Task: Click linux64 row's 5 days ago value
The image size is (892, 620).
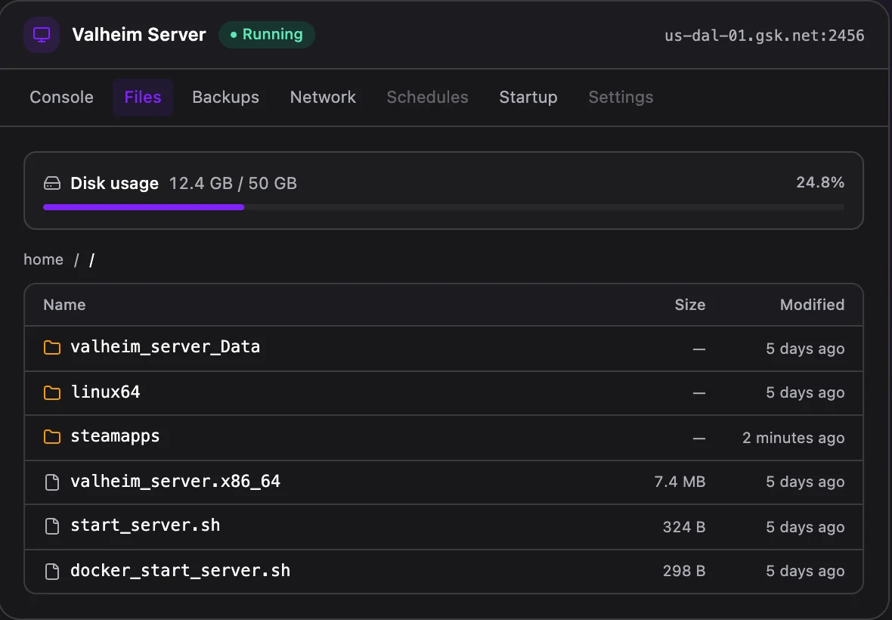Action: (x=805, y=392)
